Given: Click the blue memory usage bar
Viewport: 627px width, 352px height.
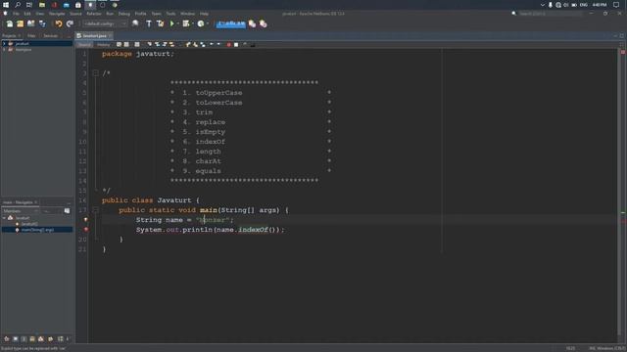Looking at the screenshot, I should pos(231,23).
